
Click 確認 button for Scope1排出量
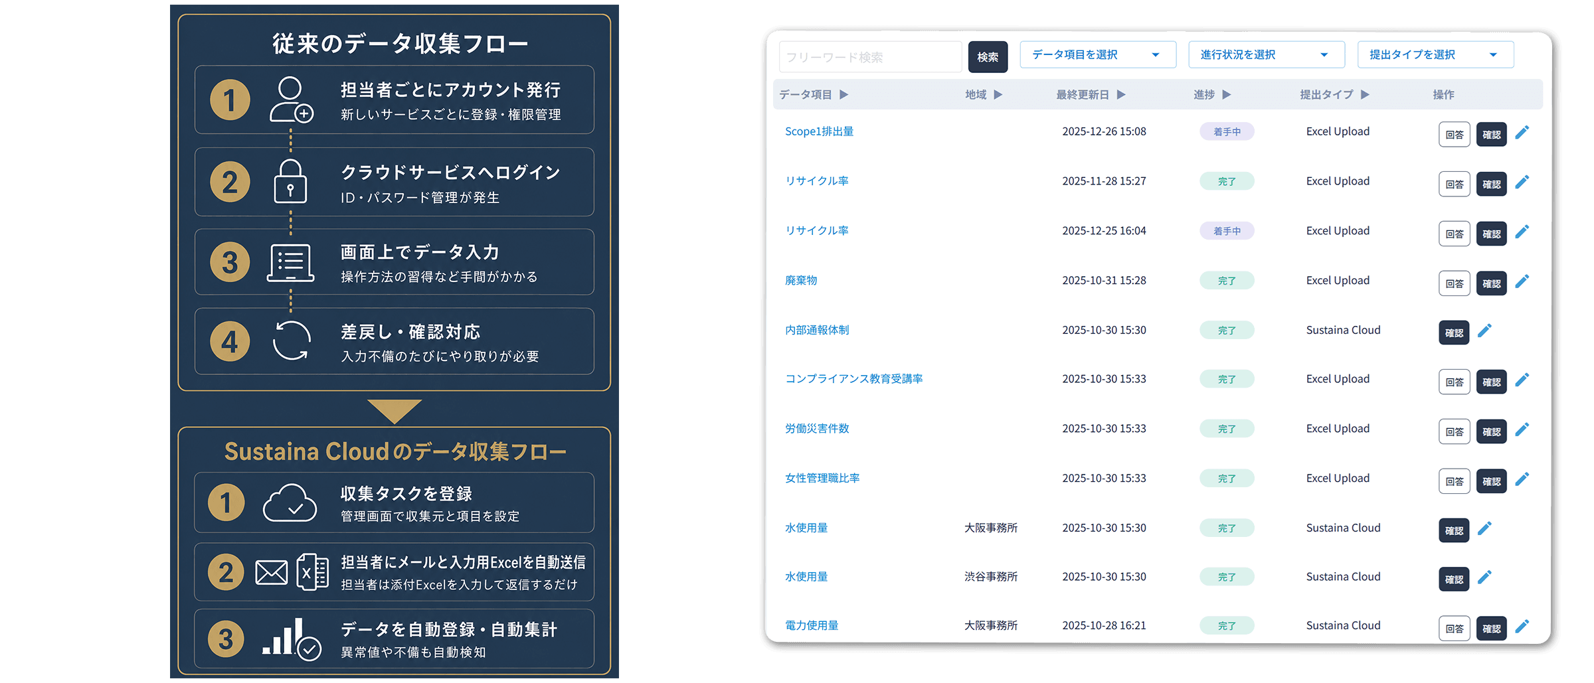(1492, 135)
